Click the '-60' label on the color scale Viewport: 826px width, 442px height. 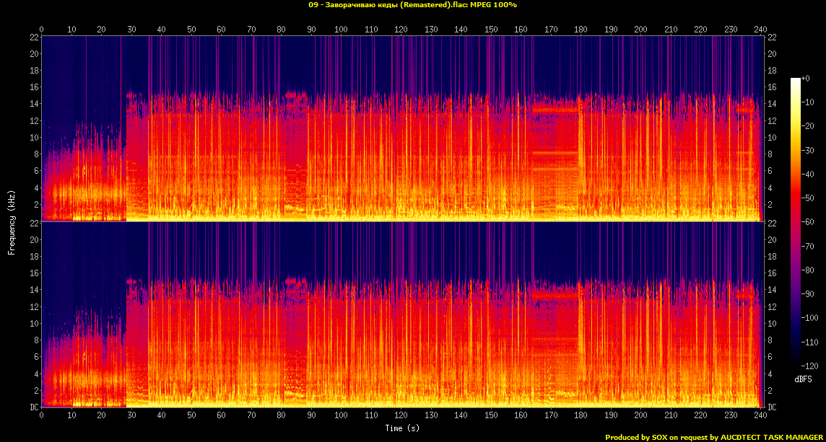807,222
